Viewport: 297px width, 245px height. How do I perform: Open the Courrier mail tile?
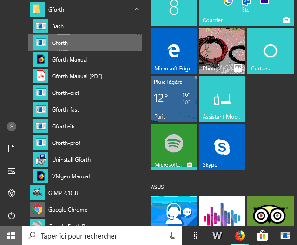pyautogui.click(x=246, y=13)
